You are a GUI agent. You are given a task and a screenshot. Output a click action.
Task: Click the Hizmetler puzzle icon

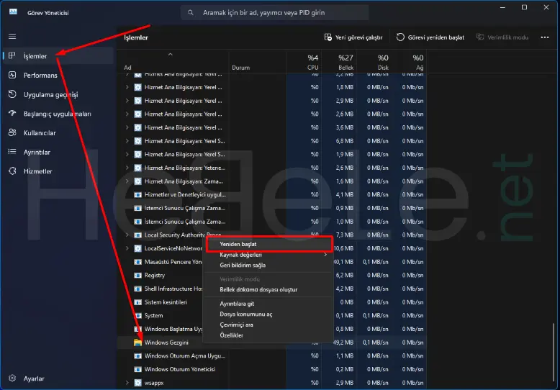point(12,171)
